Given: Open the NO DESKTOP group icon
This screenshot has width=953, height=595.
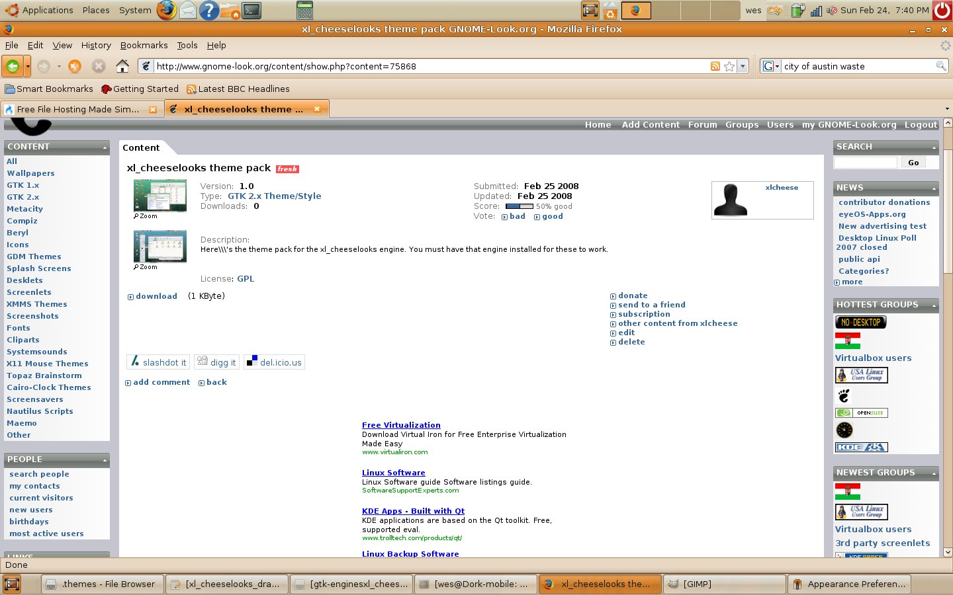Looking at the screenshot, I should coord(860,322).
